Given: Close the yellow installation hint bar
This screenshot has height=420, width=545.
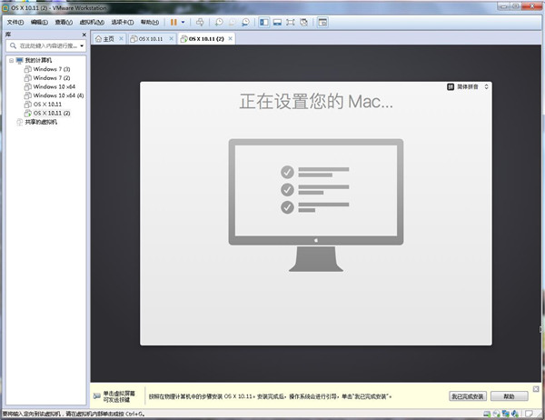Looking at the screenshot, I should [536, 389].
